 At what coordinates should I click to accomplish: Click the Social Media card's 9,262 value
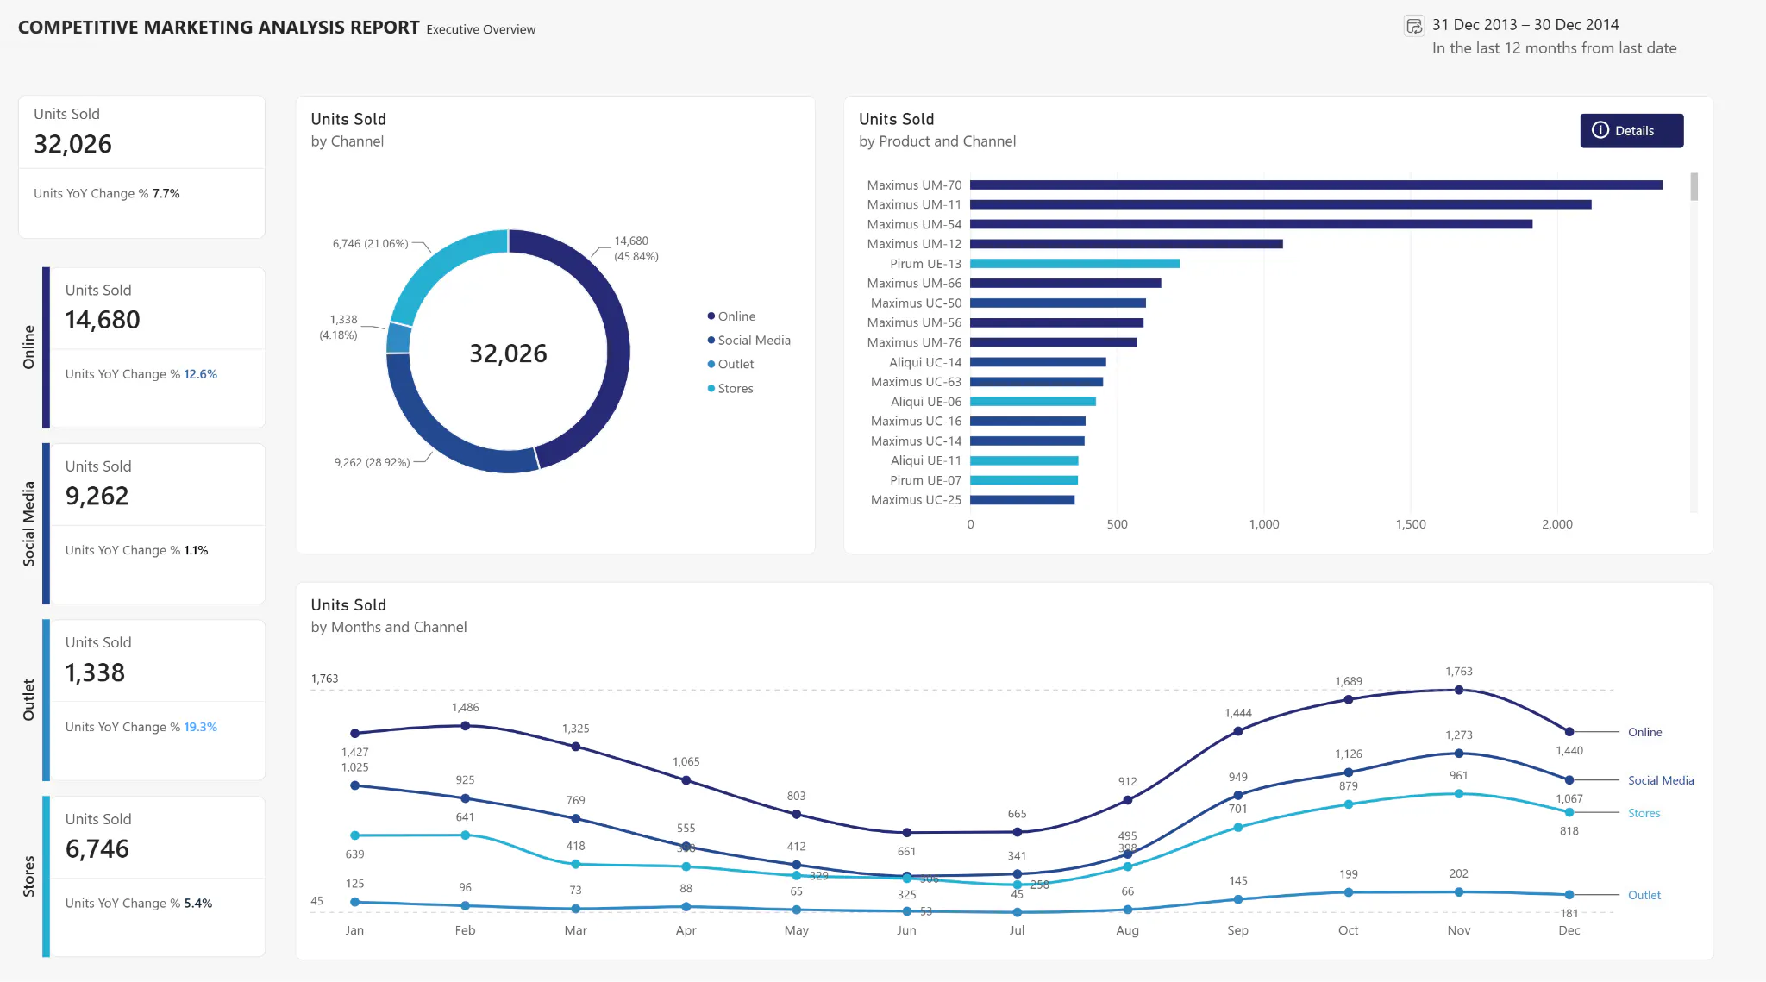(97, 496)
